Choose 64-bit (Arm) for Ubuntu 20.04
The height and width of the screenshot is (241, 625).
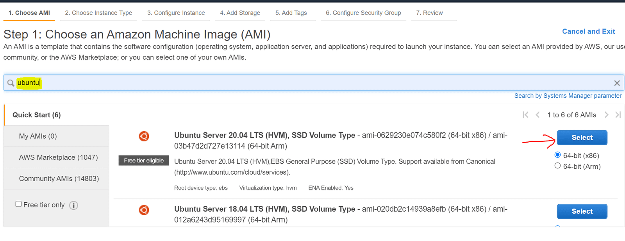pyautogui.click(x=557, y=166)
